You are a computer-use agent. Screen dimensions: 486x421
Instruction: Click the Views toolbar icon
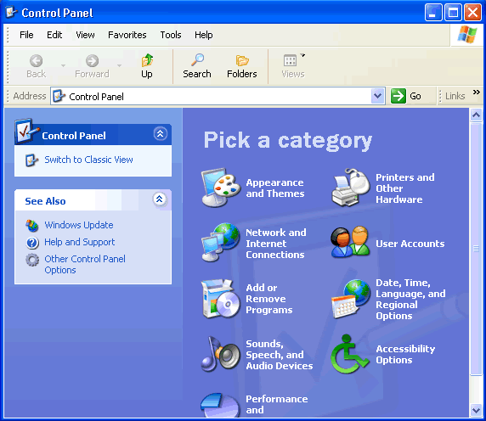pyautogui.click(x=290, y=60)
